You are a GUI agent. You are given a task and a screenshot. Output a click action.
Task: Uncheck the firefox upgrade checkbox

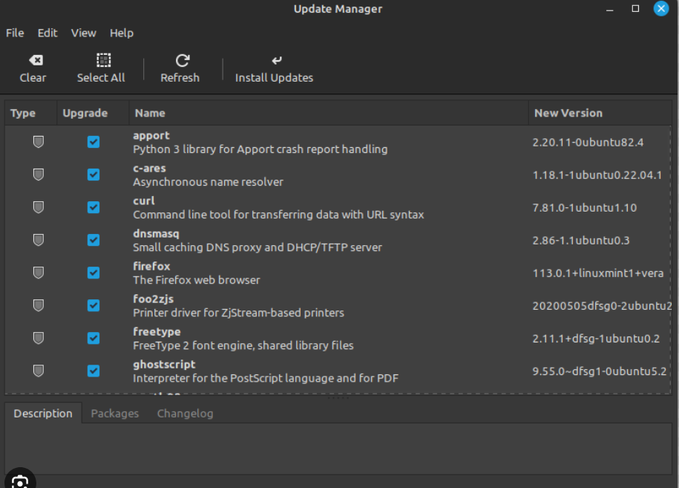94,273
